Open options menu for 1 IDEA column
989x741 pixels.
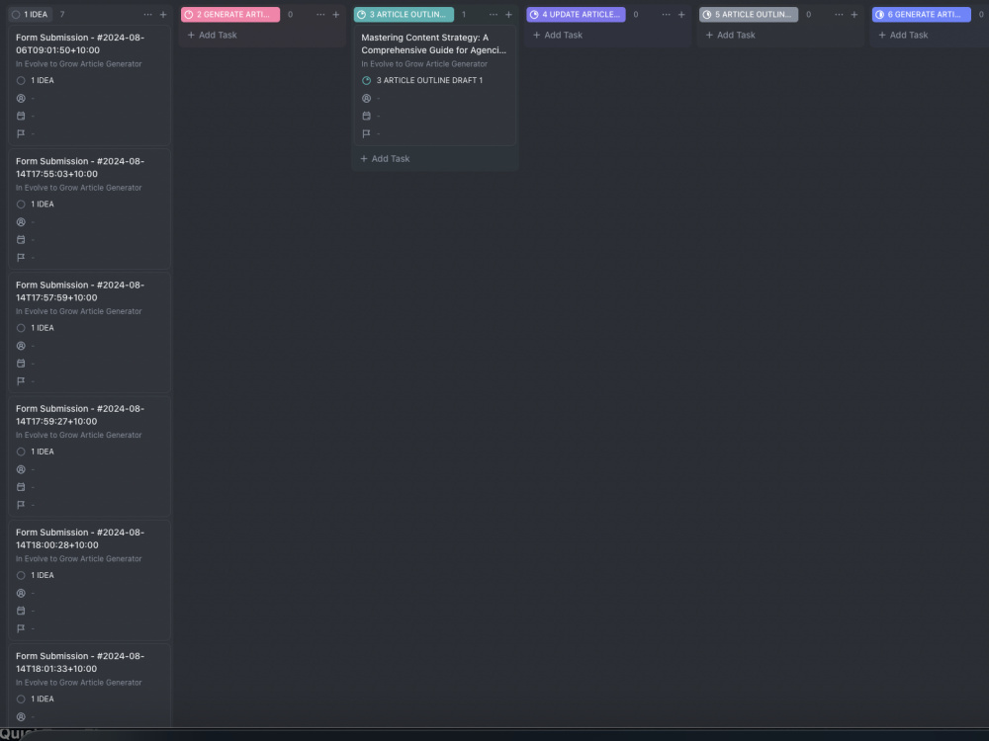[x=147, y=15]
